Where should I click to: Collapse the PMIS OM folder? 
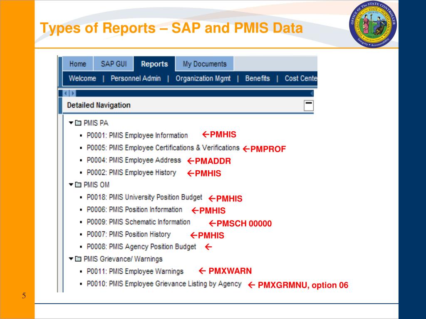pyautogui.click(x=71, y=185)
